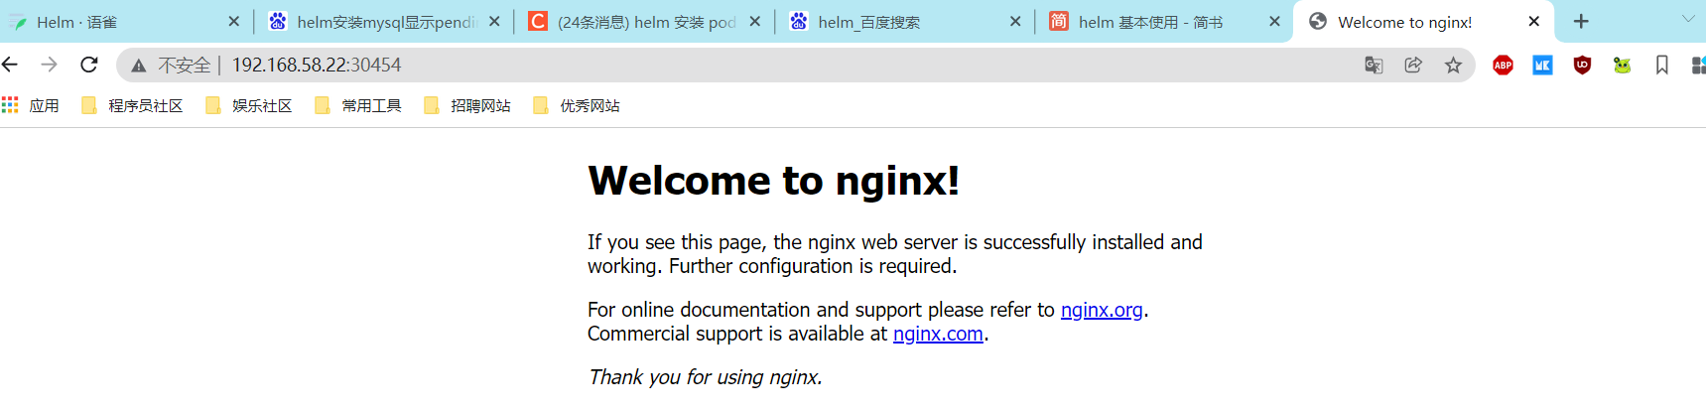The width and height of the screenshot is (1706, 413).
Task: Close the Welcome to nginx! tab
Action: (1534, 21)
